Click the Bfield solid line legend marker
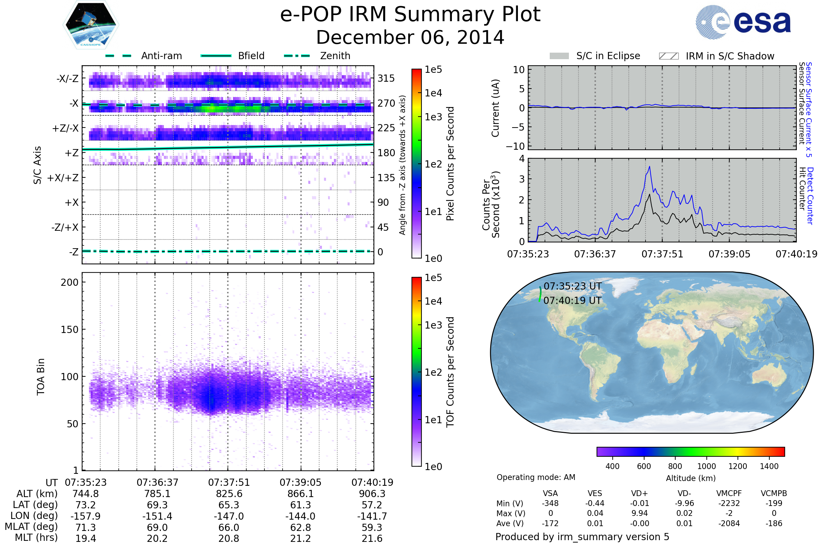 point(216,56)
